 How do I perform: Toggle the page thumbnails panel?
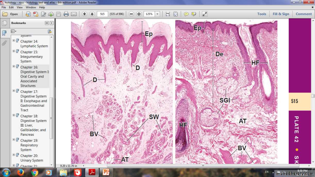coord(4,23)
